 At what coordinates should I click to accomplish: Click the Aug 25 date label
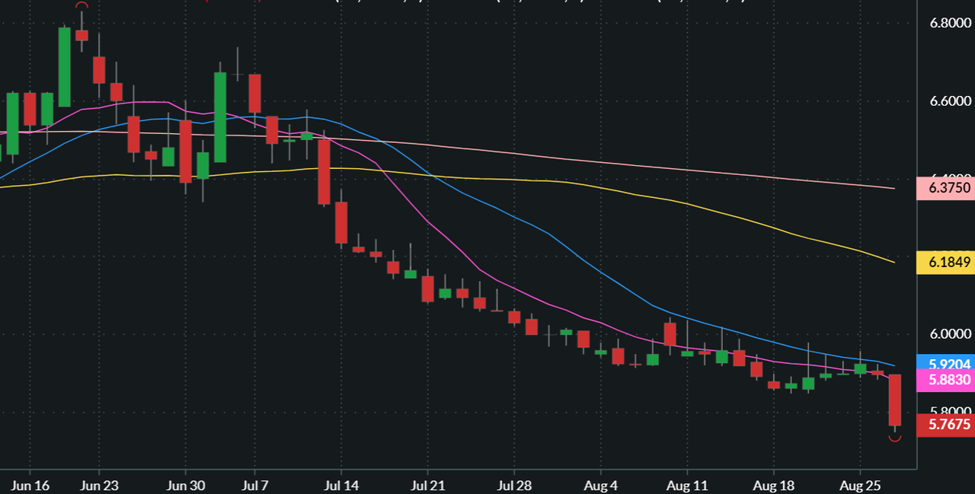point(860,484)
